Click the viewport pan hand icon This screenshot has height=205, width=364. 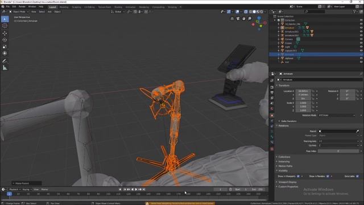[244, 19]
